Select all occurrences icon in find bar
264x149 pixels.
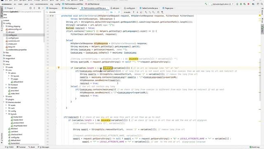point(153,12)
